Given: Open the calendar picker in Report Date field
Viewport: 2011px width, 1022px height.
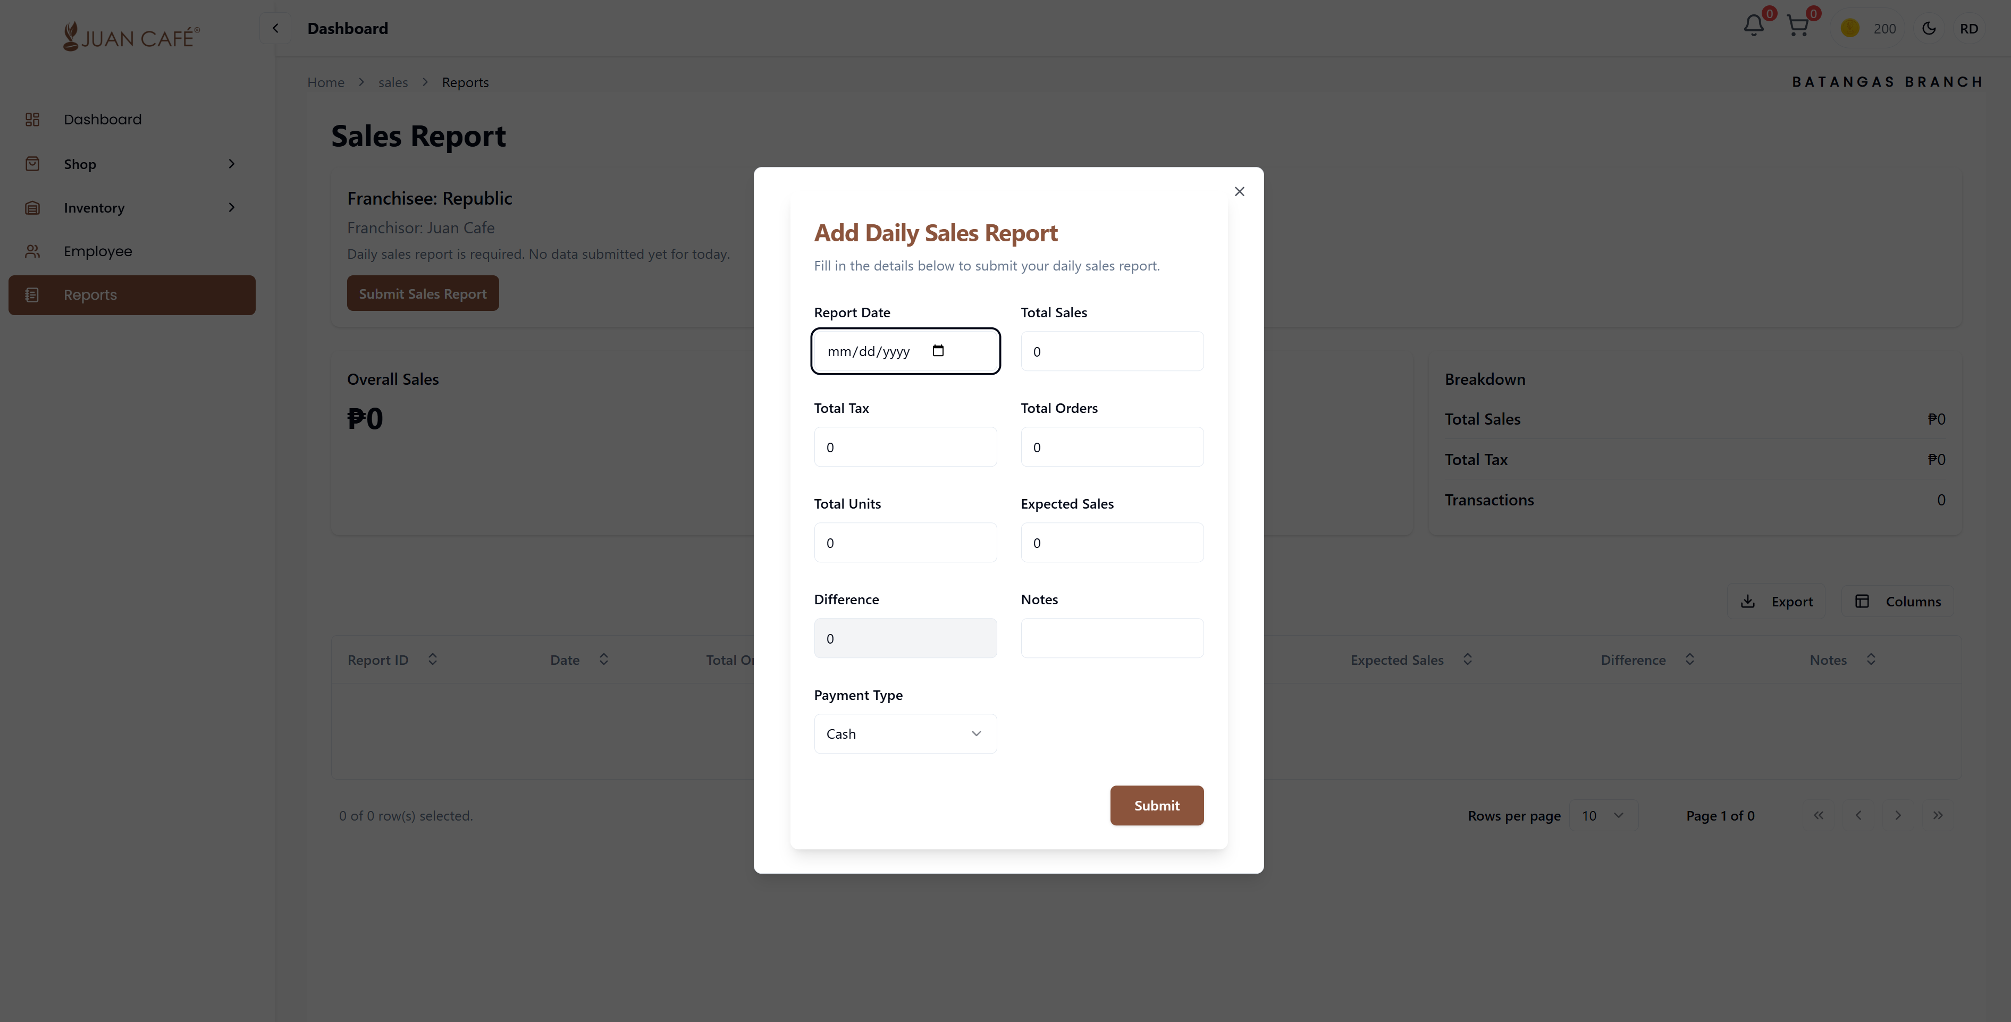Looking at the screenshot, I should point(939,351).
